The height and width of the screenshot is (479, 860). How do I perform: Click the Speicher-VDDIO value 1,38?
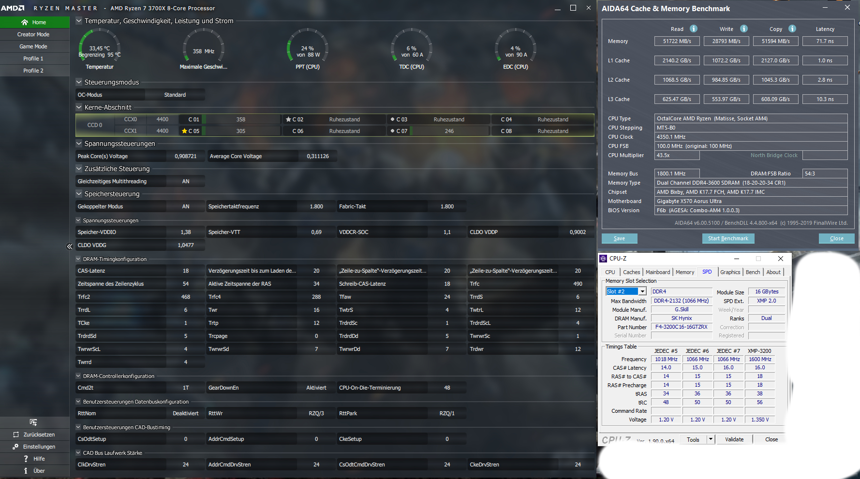pyautogui.click(x=186, y=232)
